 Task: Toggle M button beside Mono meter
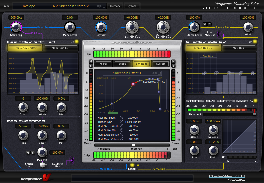(x=91, y=61)
